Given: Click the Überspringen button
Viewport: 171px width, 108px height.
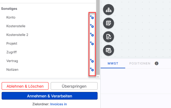Looking at the screenshot, I should click(x=74, y=86).
